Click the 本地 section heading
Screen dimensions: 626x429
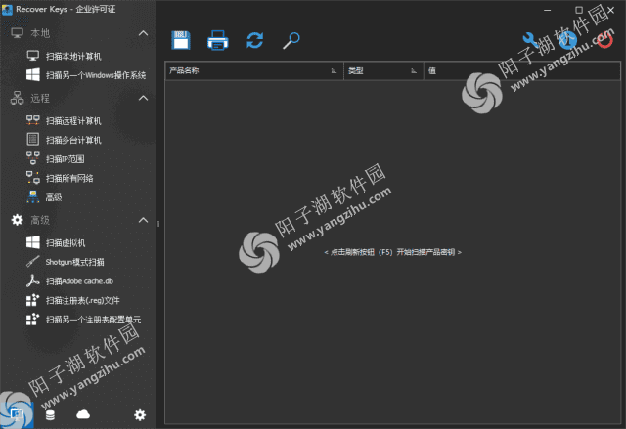[40, 33]
